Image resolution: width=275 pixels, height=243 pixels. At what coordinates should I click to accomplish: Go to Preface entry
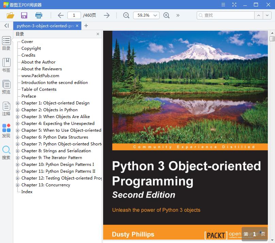[x=29, y=96]
